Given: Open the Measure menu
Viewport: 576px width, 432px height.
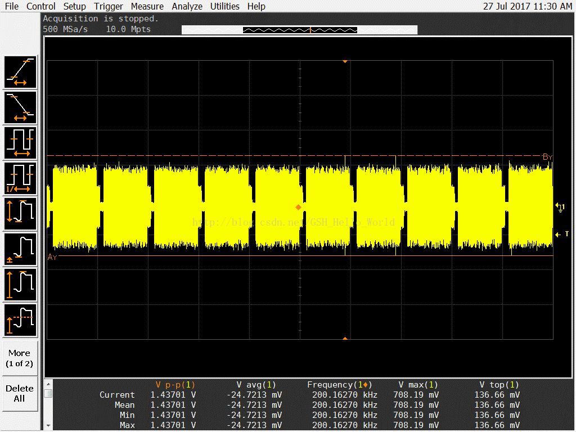Looking at the screenshot, I should coord(147,6).
